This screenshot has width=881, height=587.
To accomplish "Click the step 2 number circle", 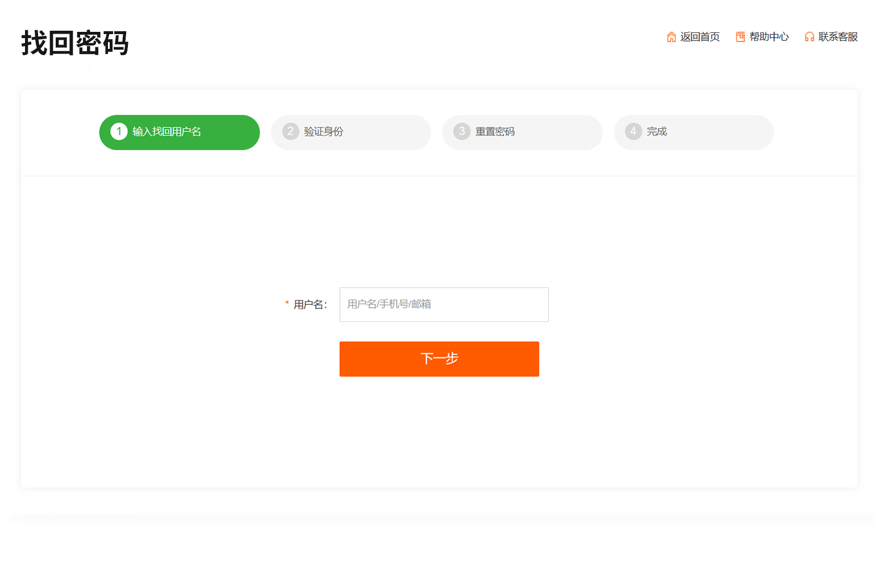I will [x=290, y=131].
